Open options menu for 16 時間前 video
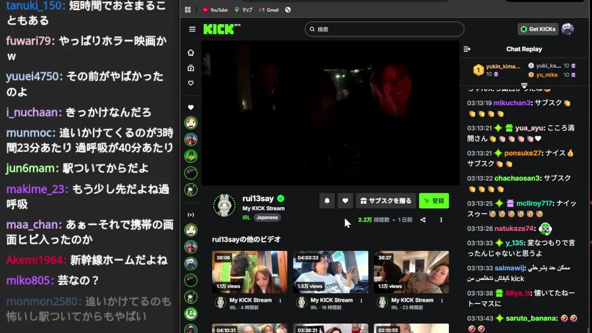Screen dimensions: 592x333 [x=361, y=301]
